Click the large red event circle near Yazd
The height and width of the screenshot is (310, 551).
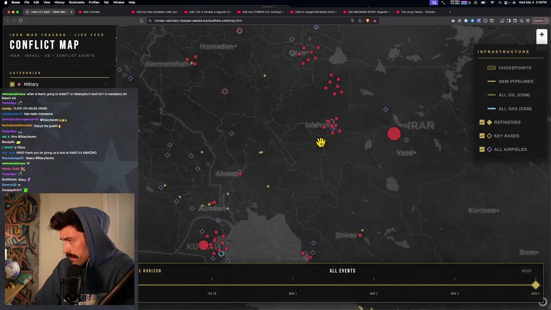tap(394, 134)
